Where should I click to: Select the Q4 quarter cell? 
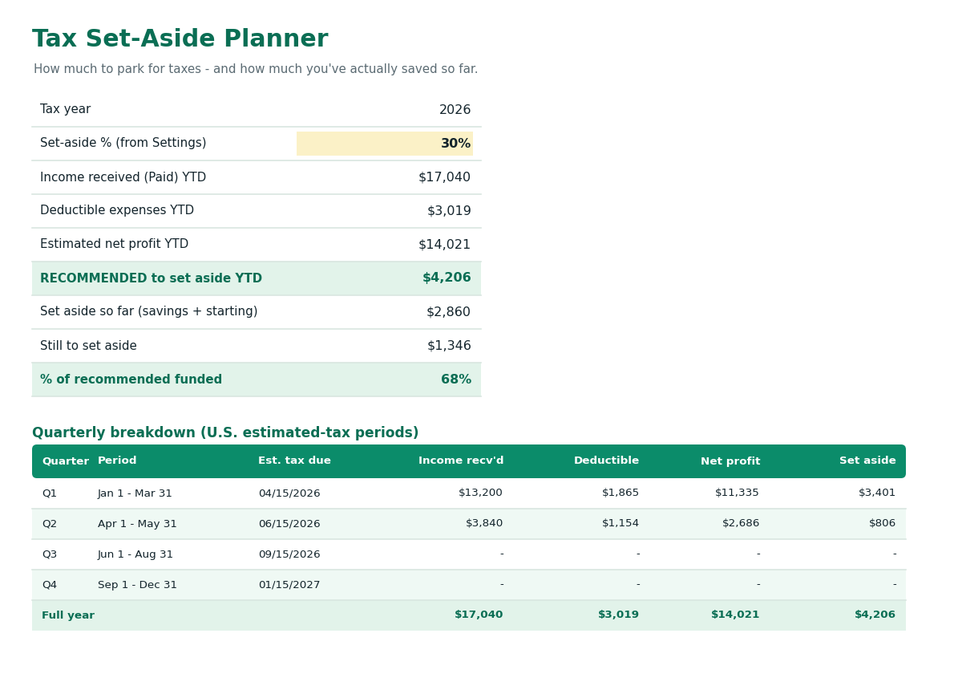[x=49, y=585]
